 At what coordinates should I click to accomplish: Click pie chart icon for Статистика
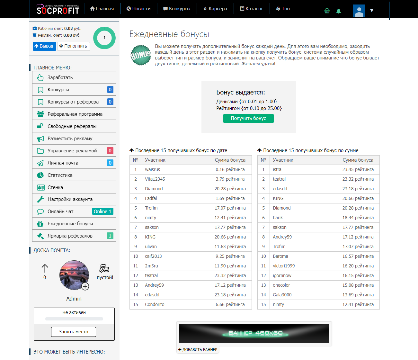[x=40, y=175]
